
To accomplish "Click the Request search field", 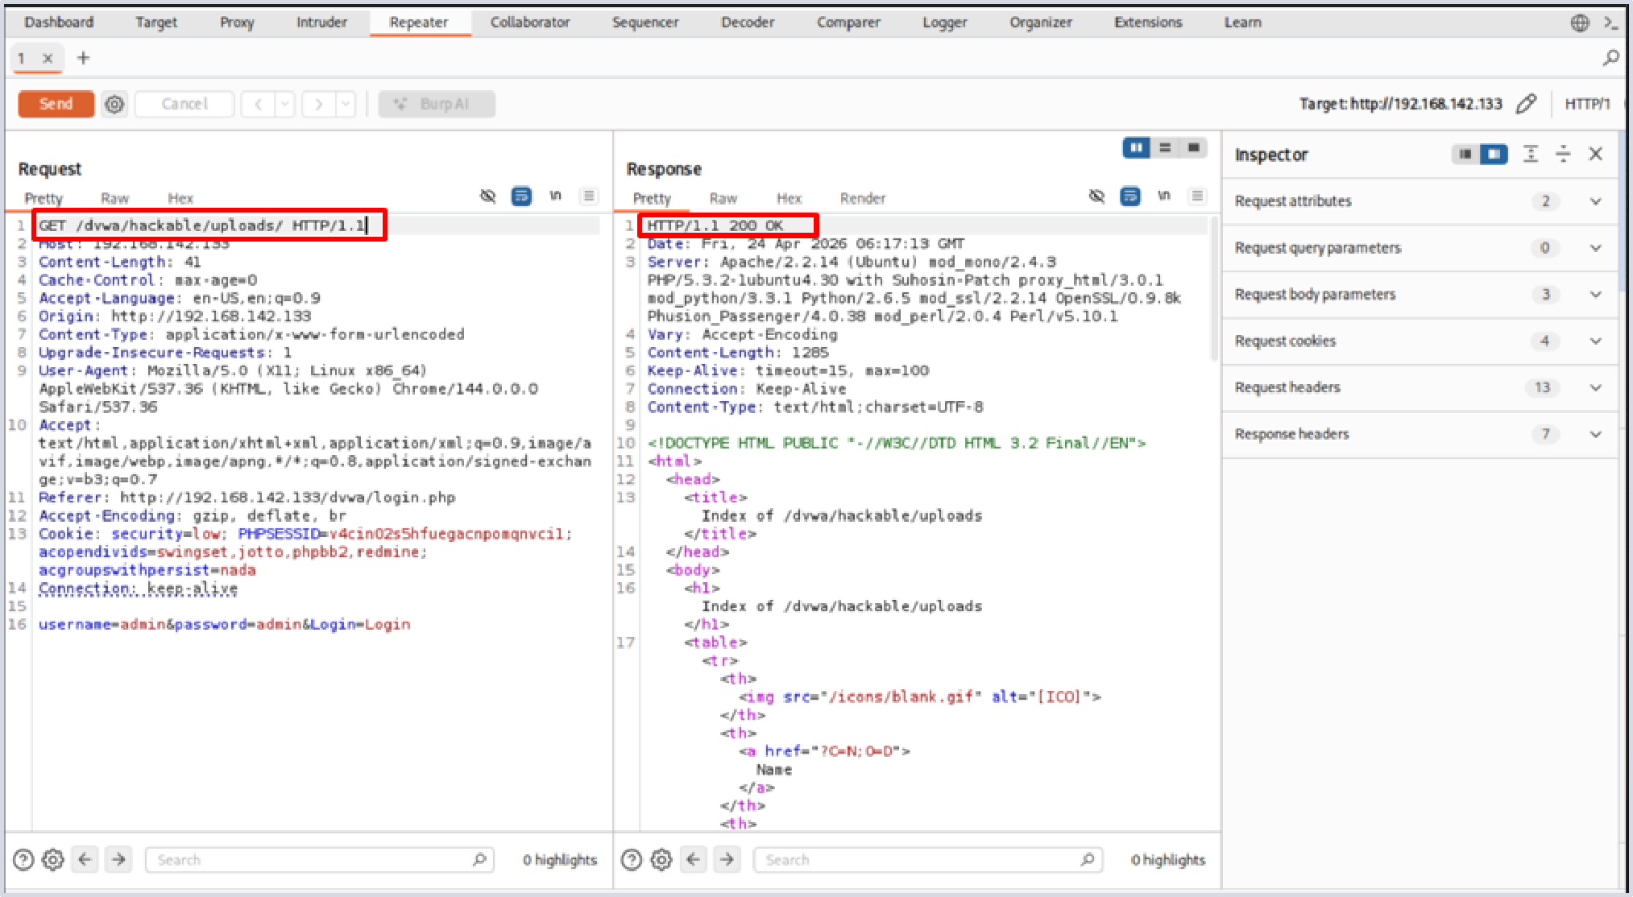I will pos(320,860).
